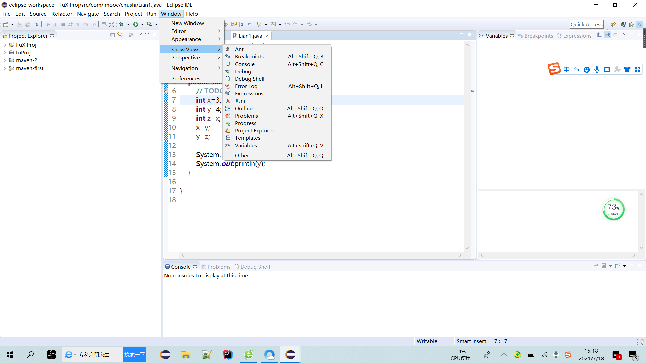Open Preferences from the Window menu
646x363 pixels.
coord(185,78)
